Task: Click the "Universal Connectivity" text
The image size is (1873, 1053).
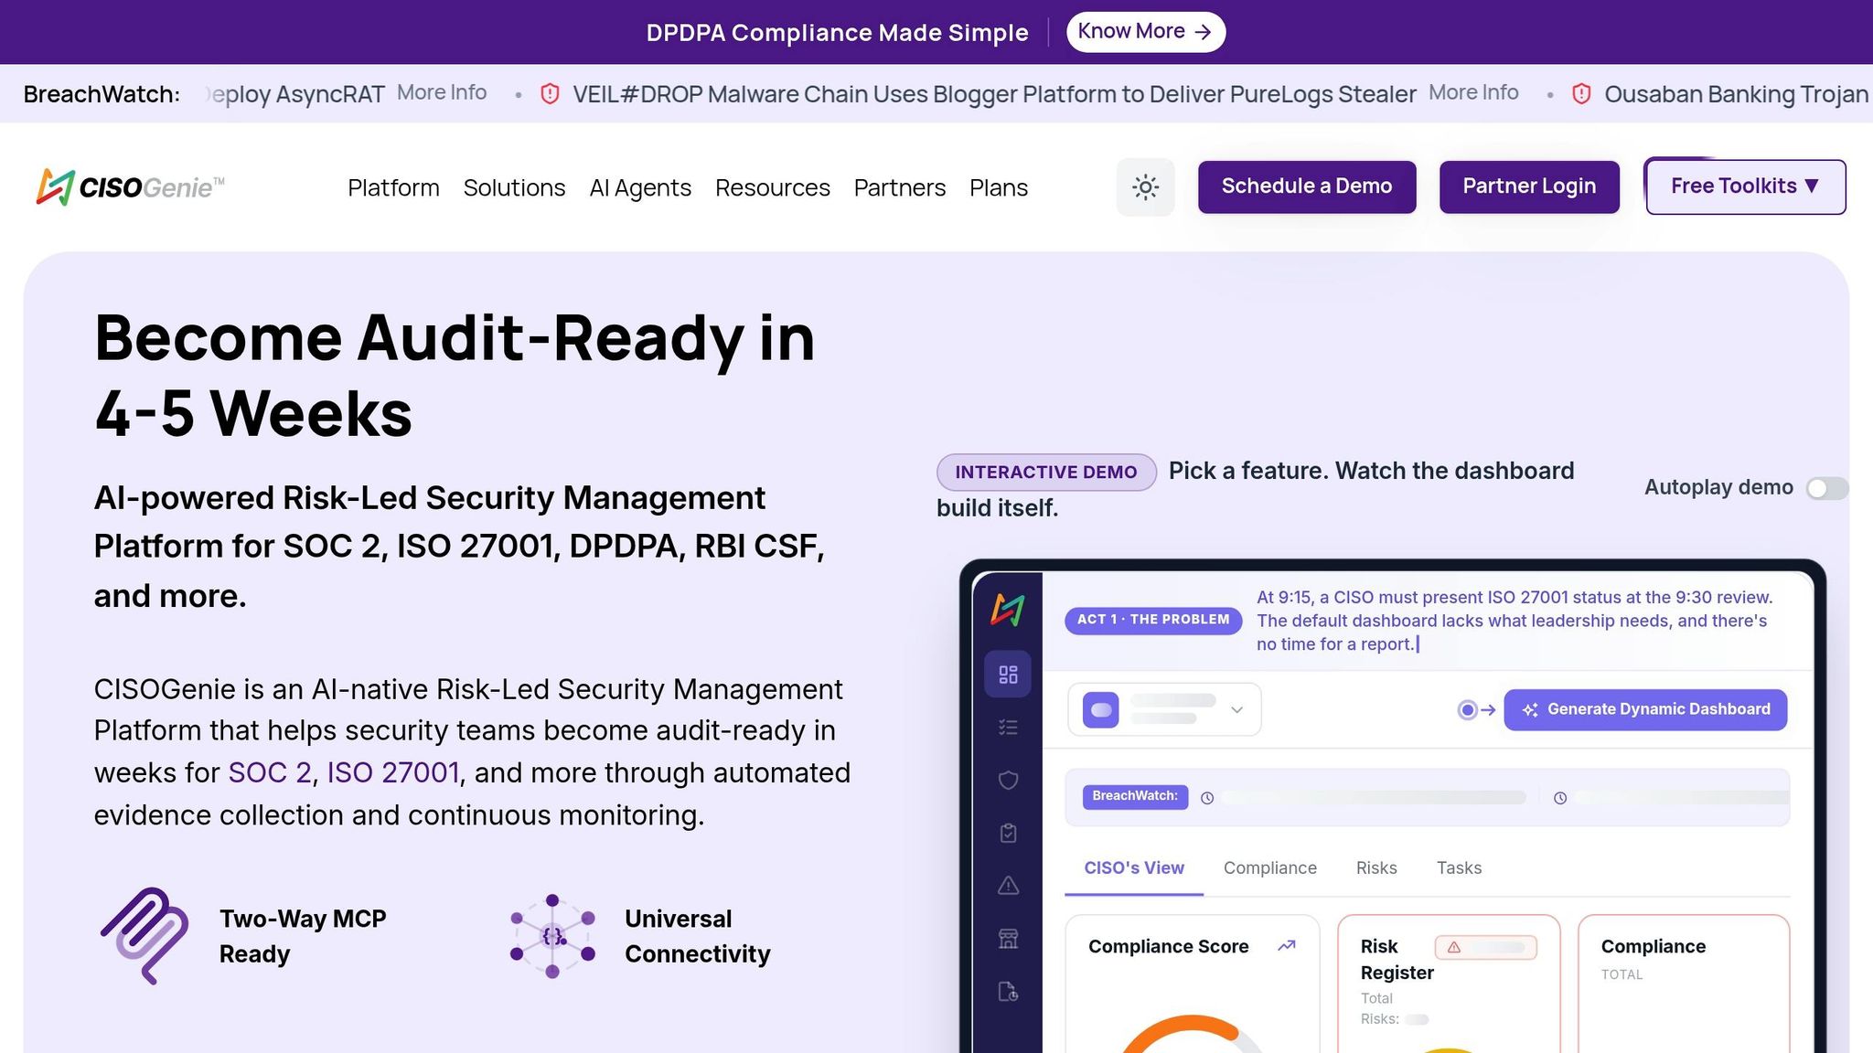Action: 698,936
